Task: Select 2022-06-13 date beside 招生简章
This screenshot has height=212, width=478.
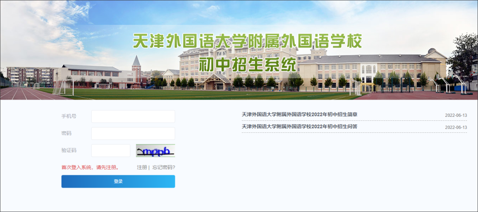Action: pyautogui.click(x=456, y=116)
